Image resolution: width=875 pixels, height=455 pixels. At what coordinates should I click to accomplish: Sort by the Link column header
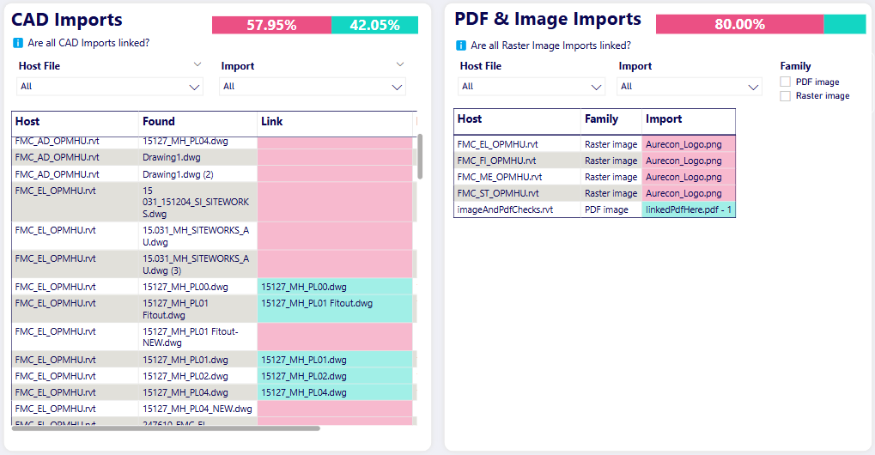pos(335,122)
